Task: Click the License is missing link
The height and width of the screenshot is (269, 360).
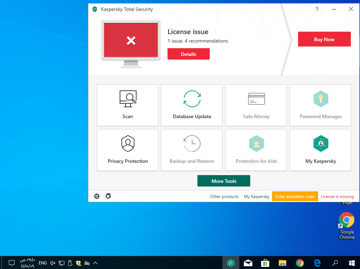Action: tap(337, 197)
